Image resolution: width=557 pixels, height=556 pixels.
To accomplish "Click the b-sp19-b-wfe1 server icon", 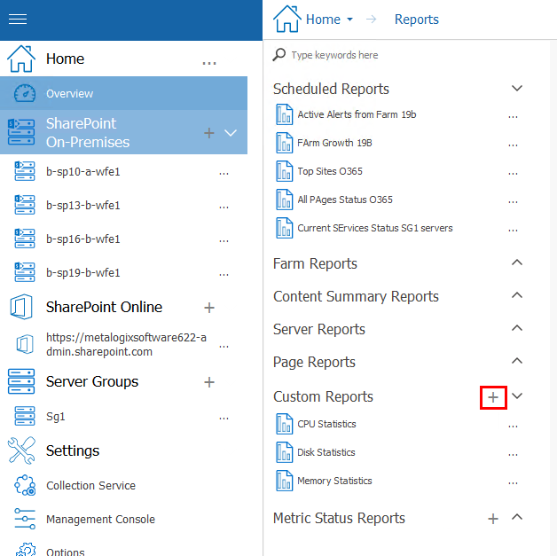I will (x=25, y=272).
